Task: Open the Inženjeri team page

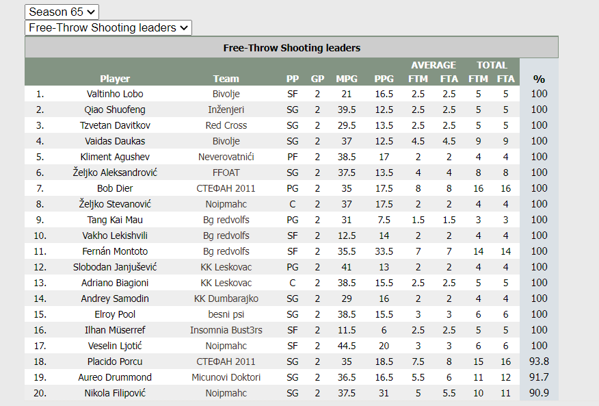Action: [x=226, y=110]
